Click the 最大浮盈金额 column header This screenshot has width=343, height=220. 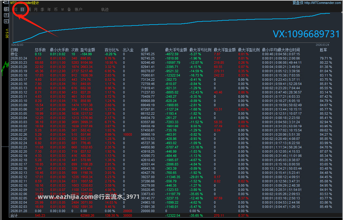[225, 50]
